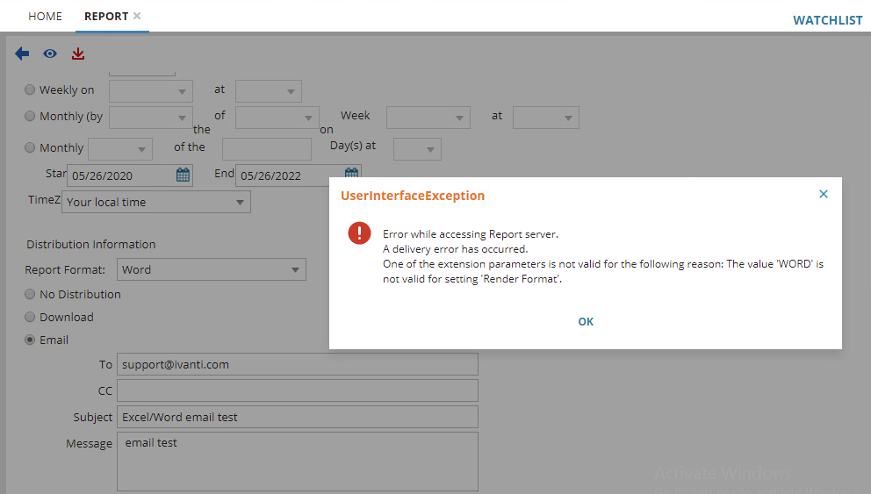
Task: Close the UserInterfaceException dialog with X
Action: pyautogui.click(x=823, y=194)
